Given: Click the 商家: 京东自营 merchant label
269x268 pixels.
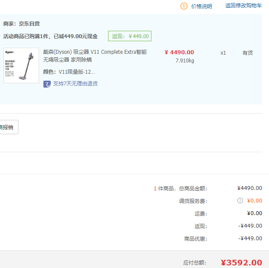Looking at the screenshot, I should (x=21, y=24).
